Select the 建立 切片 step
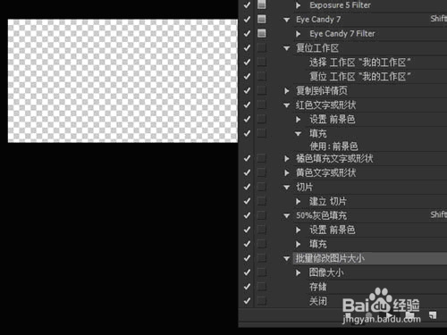 coord(328,201)
